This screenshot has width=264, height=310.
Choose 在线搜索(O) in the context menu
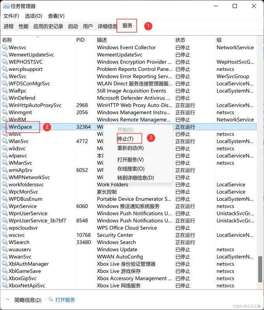(x=131, y=169)
